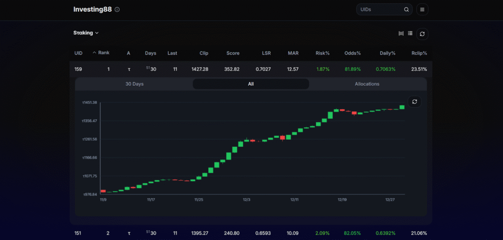Sort by the Risk% column header
The height and width of the screenshot is (240, 503).
[x=322, y=53]
